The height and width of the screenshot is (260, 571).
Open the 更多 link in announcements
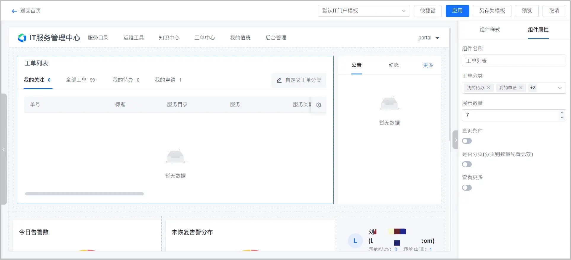(x=428, y=65)
